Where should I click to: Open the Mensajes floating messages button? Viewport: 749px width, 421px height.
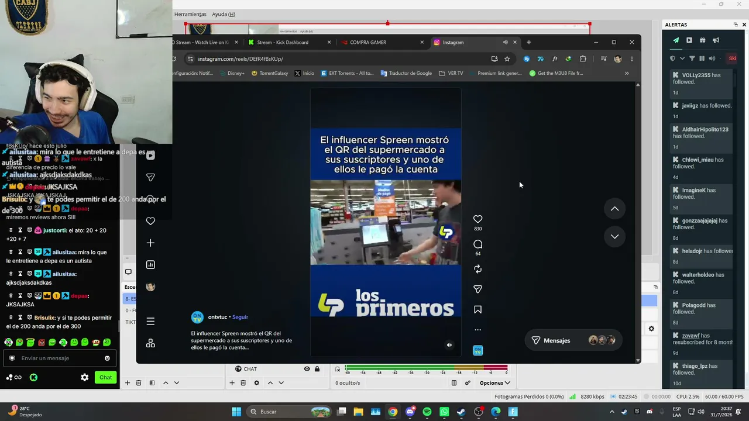573,340
